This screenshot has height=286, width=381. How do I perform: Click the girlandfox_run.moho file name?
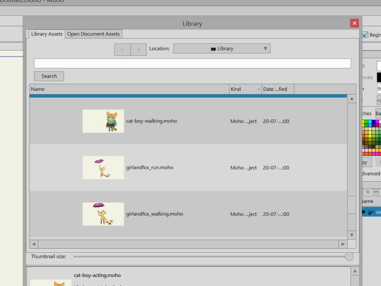(150, 167)
